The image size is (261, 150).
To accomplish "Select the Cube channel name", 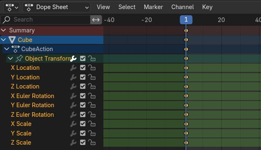I will click(25, 40).
